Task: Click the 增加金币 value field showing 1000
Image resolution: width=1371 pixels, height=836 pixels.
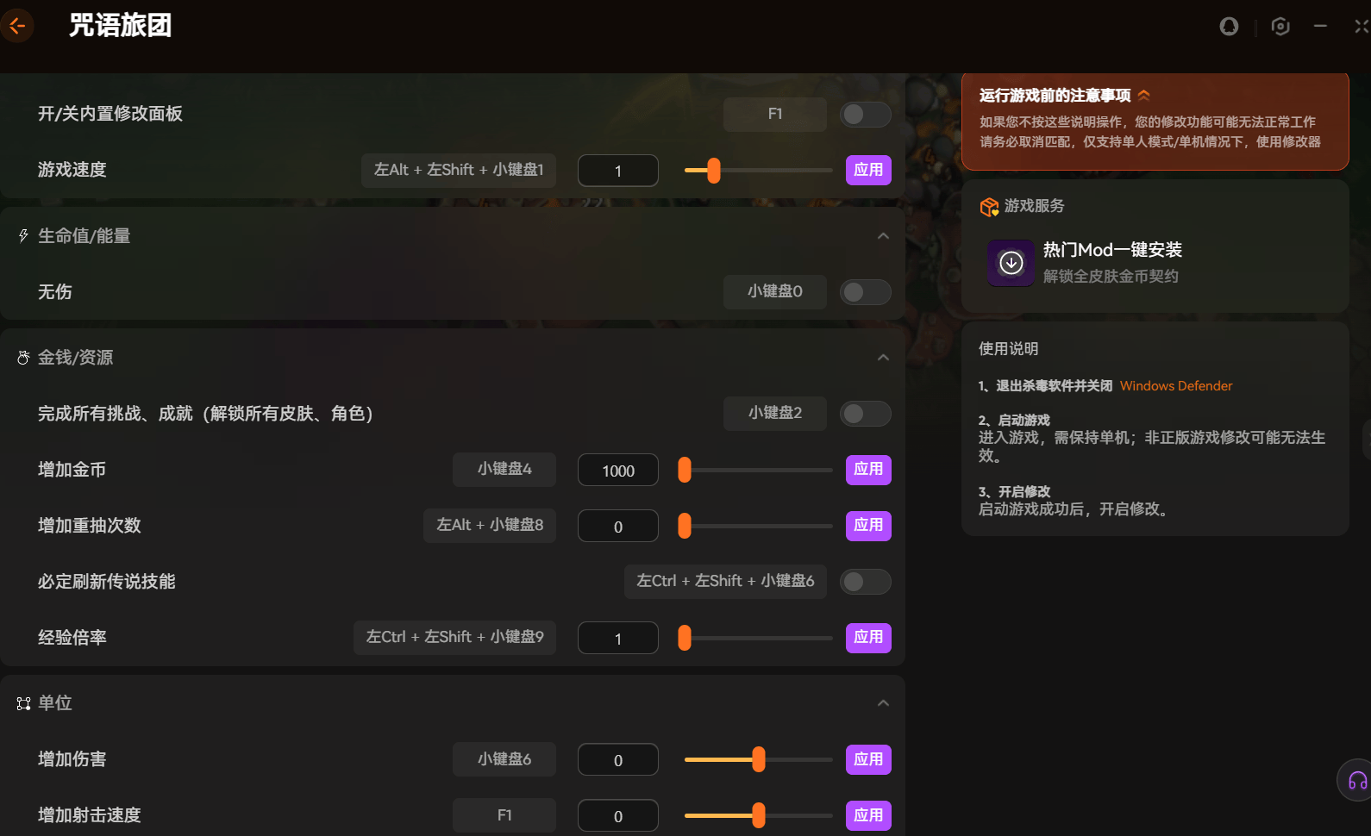Action: click(x=617, y=471)
